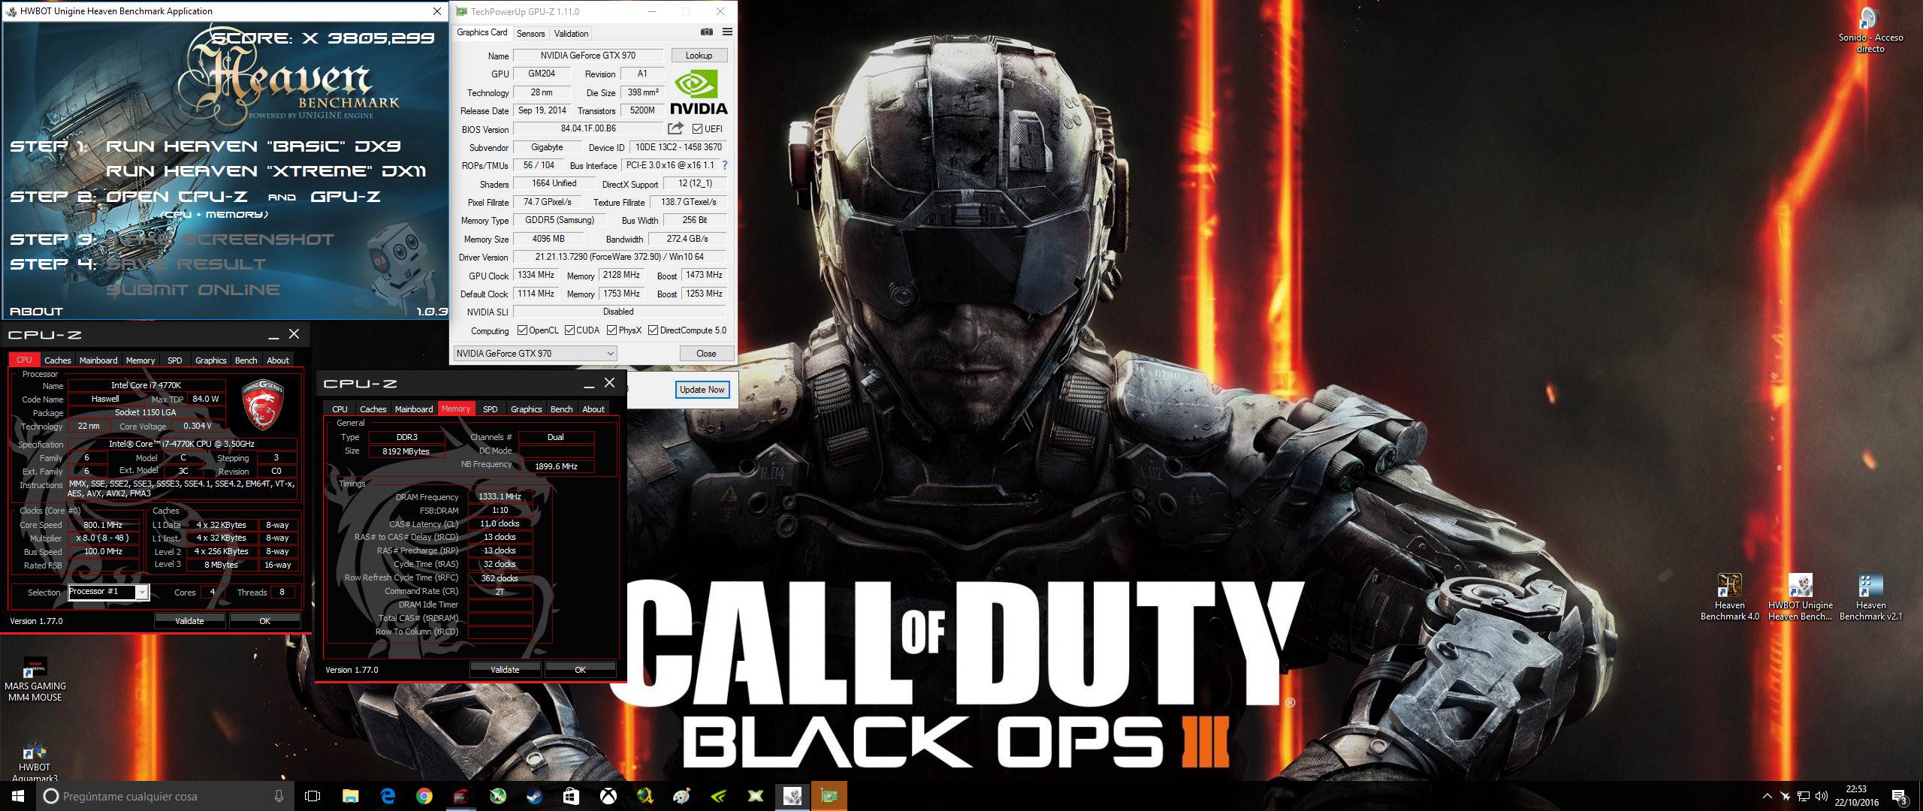Click the GPU Name field NVIDIA GeForce GTX 970
Viewport: 1923px width, 811px height.
click(587, 56)
